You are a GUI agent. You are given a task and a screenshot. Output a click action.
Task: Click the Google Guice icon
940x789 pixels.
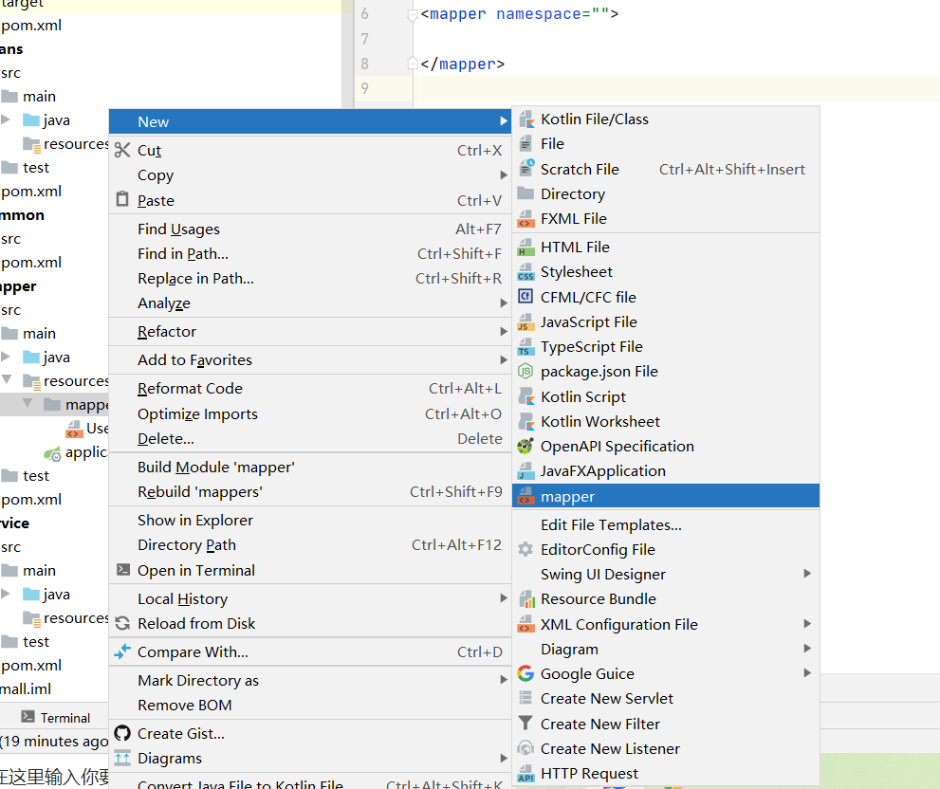coord(525,674)
